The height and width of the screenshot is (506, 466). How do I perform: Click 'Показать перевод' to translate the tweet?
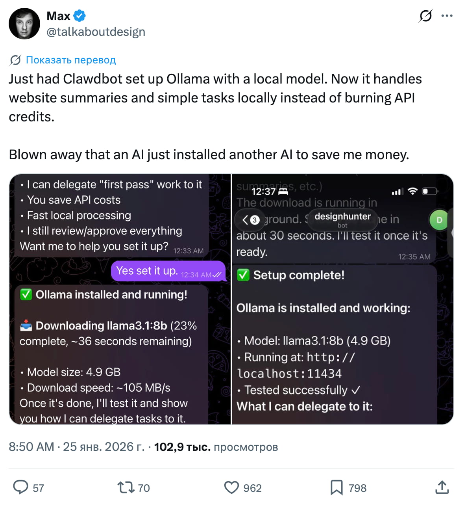coord(70,60)
